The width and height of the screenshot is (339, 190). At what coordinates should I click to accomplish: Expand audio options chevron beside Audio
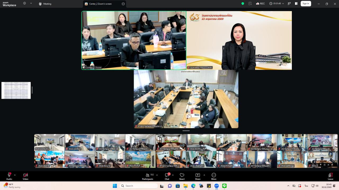(15, 175)
